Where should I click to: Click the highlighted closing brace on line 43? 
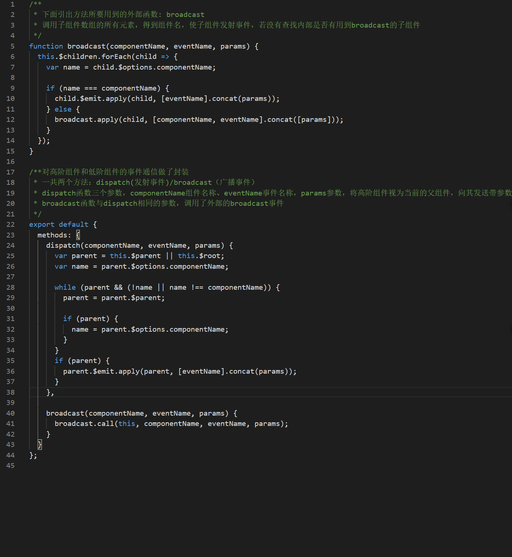pyautogui.click(x=40, y=445)
